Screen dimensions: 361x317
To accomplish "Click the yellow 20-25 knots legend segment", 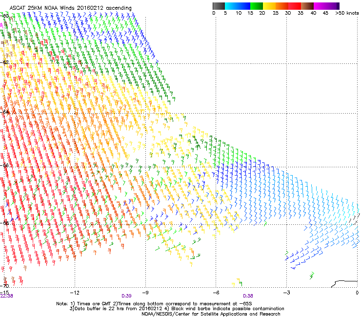I will tap(269, 6).
